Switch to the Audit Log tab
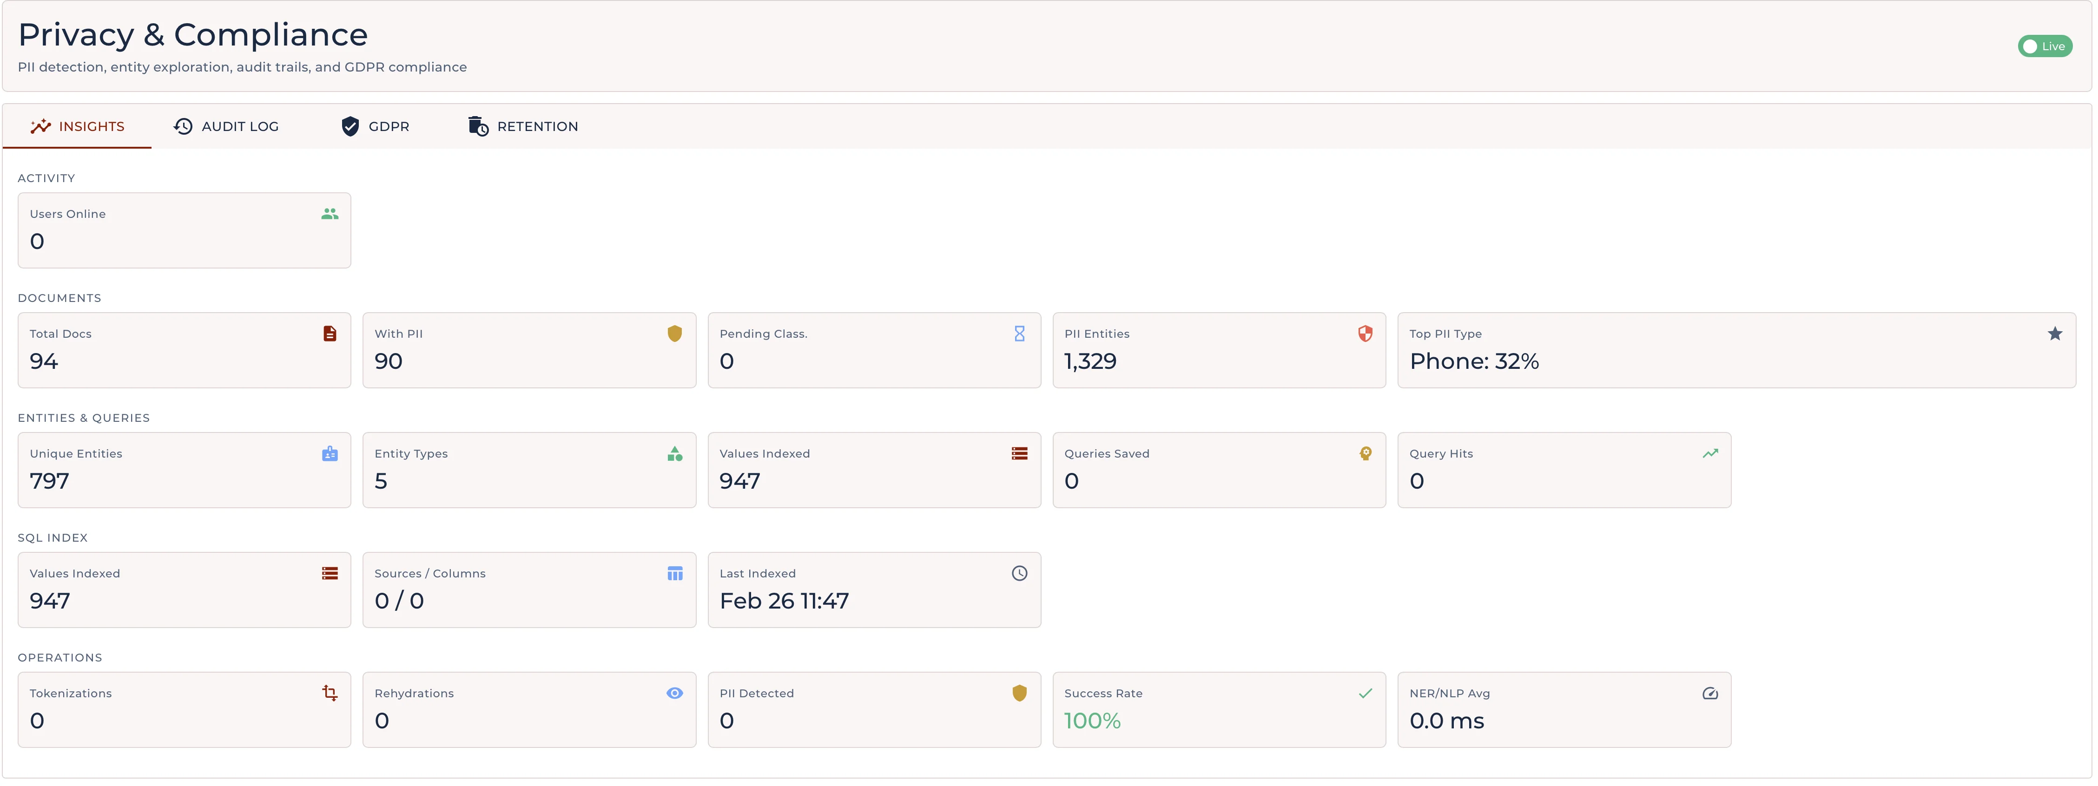The image size is (2098, 786). [226, 126]
